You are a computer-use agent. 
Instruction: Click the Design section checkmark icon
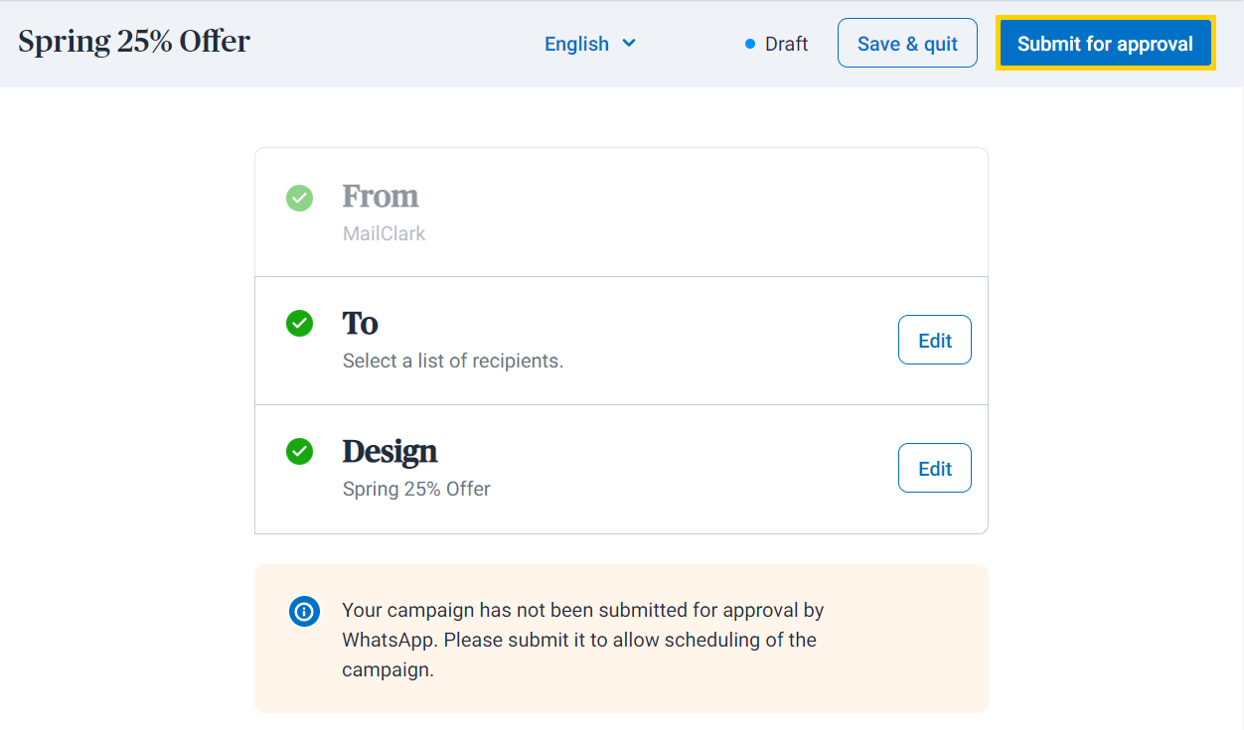click(299, 452)
